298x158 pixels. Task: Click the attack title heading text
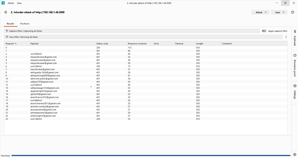pyautogui.click(x=37, y=12)
